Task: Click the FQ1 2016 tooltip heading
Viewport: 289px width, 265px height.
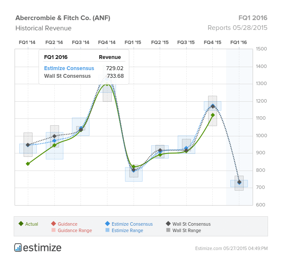Action: pyautogui.click(x=56, y=57)
